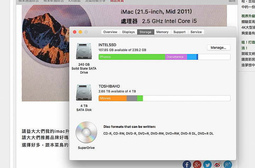Click the light blue segment in INTELSSD bar
Viewport: 255px width, 168px height.
coord(192,57)
